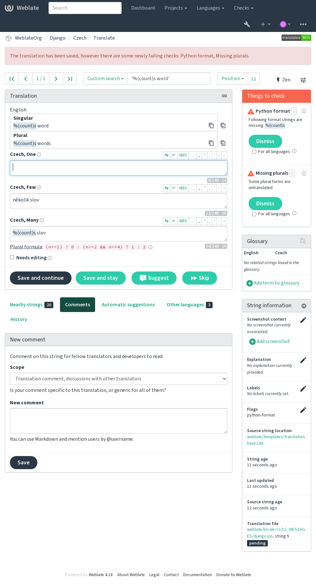The image size is (316, 587).
Task: Edit the Explanation pencil icon
Action: (x=303, y=360)
